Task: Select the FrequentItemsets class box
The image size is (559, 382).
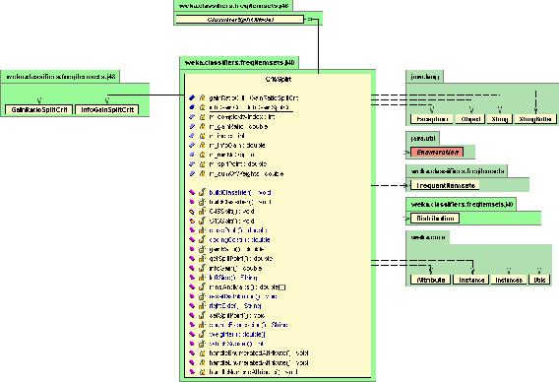Action: coord(445,185)
